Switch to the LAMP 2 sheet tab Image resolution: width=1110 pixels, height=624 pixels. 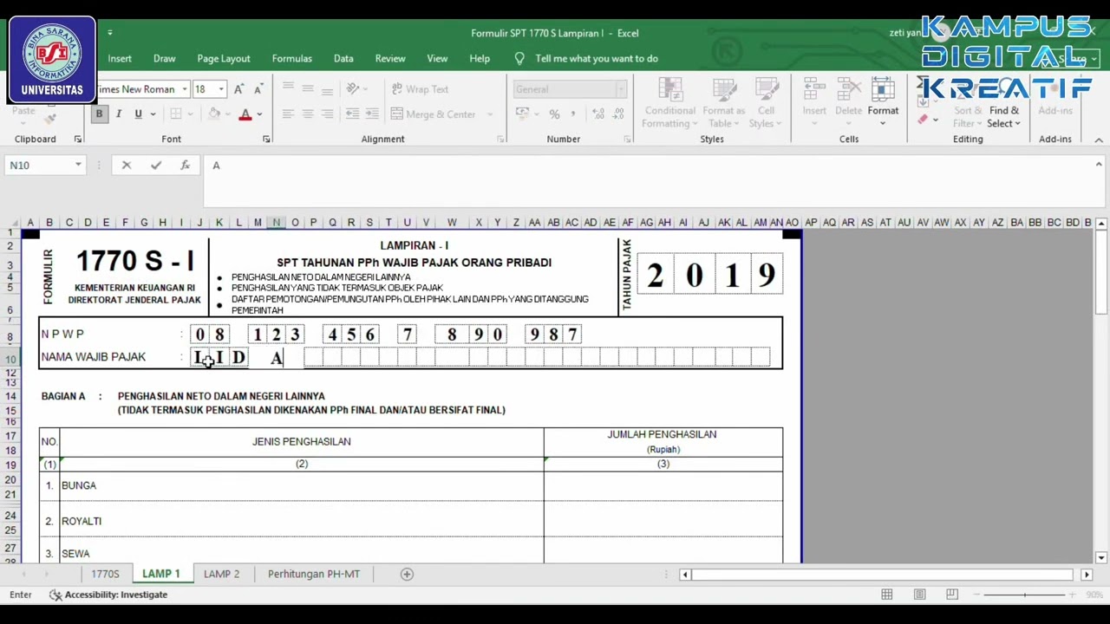pos(222,574)
